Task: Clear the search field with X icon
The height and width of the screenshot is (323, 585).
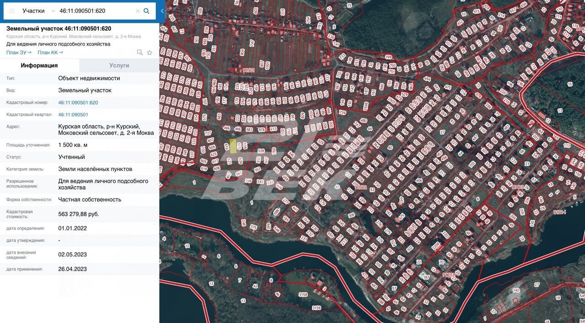Action: (x=138, y=11)
